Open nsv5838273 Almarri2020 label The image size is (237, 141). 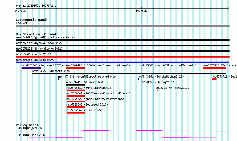click(51, 71)
